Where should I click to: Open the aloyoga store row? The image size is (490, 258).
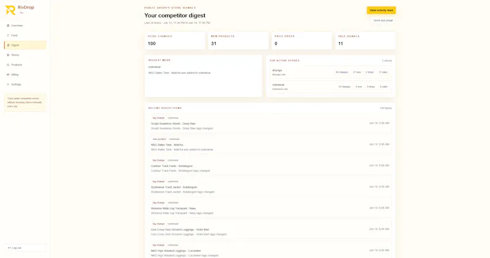(x=331, y=72)
